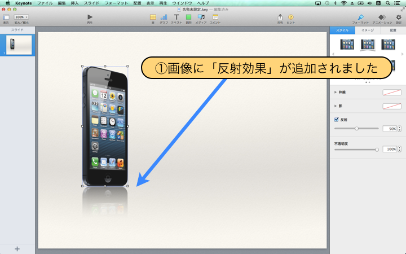Go to next image styles page arrow

tap(403, 54)
